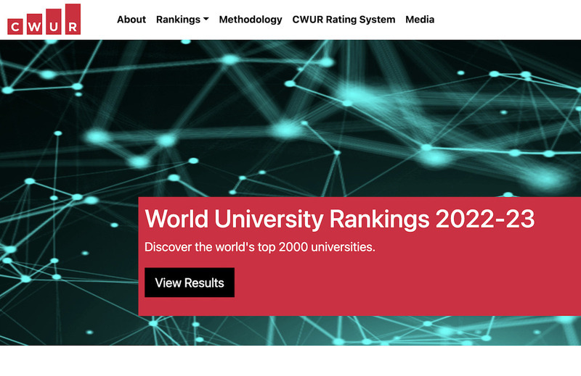Viewport: 581px width, 376px height.
Task: Open the Media page
Action: pos(420,20)
